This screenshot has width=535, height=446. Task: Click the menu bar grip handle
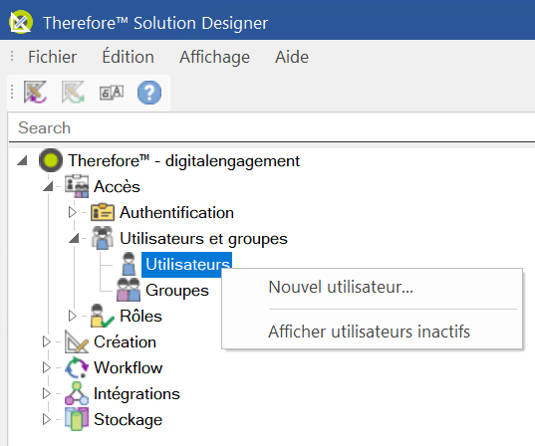[12, 57]
